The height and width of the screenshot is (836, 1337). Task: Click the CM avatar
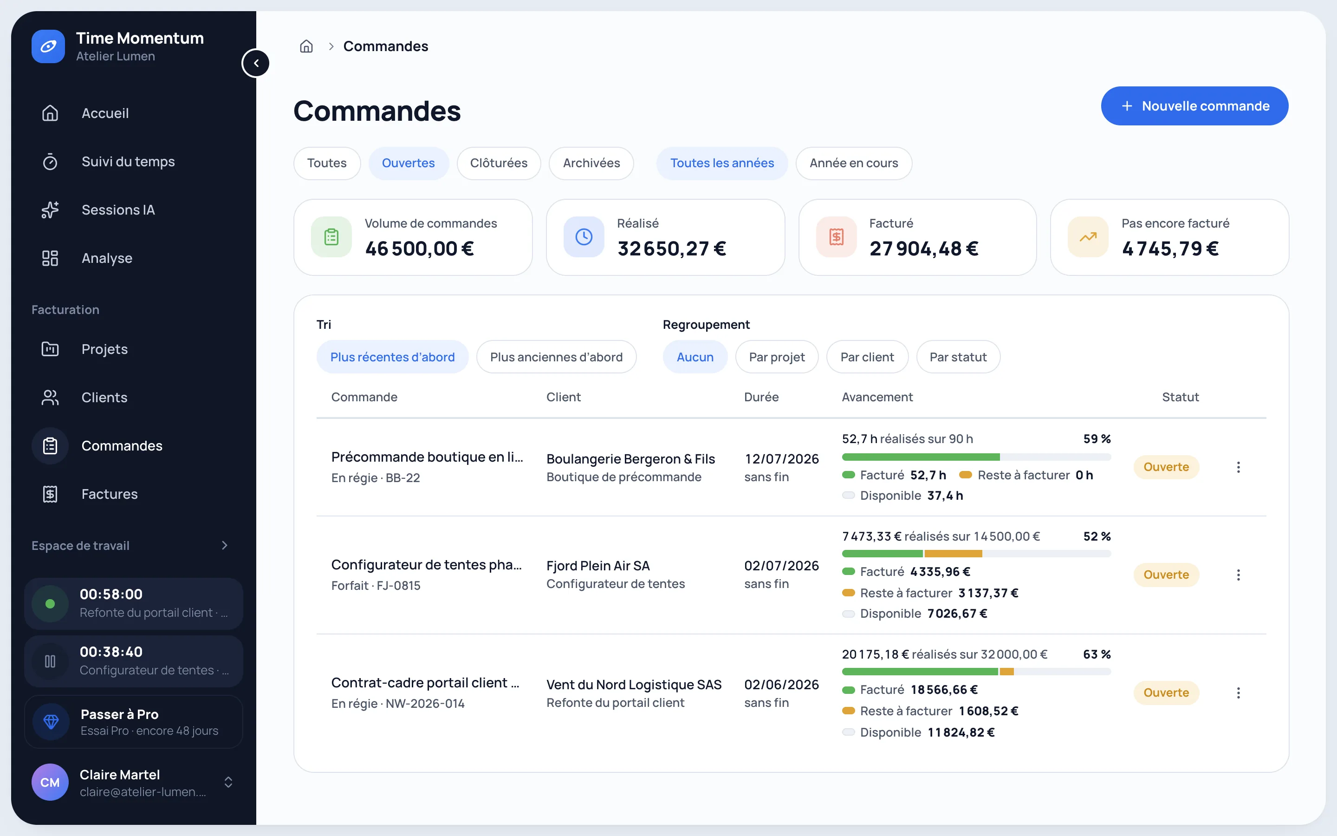click(50, 783)
